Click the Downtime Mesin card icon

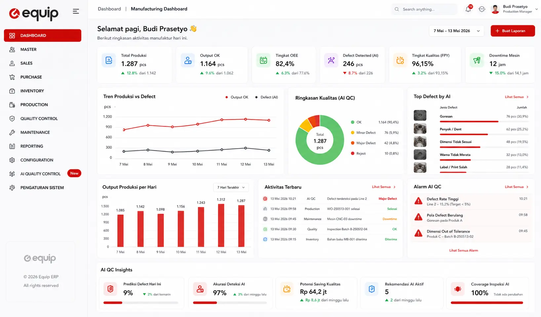tap(477, 60)
